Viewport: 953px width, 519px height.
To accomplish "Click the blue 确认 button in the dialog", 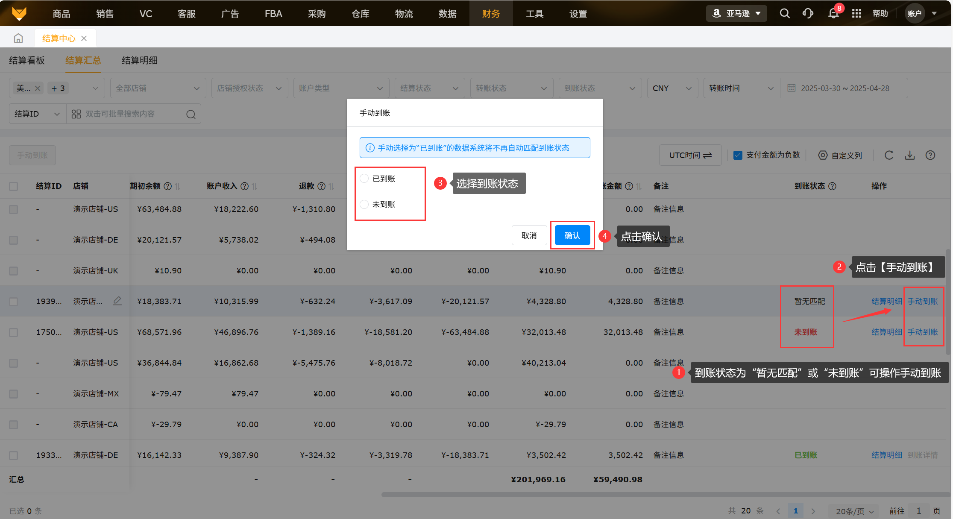I will [572, 235].
